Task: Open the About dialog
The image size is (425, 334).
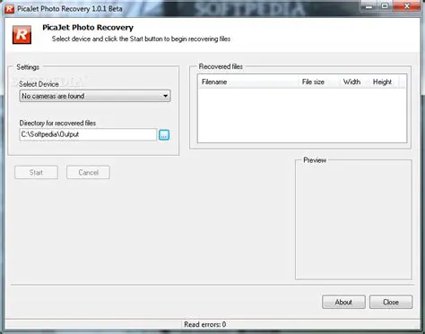Action: pyautogui.click(x=343, y=302)
